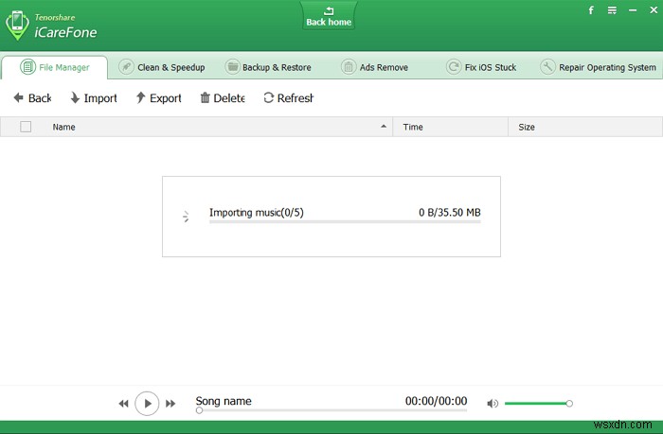Click the Delete trash toolbar button
This screenshot has height=434, width=663.
222,98
